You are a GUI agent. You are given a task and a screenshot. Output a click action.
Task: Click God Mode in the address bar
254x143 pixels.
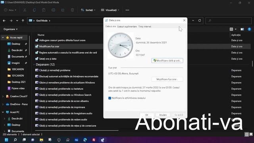(x=42, y=21)
